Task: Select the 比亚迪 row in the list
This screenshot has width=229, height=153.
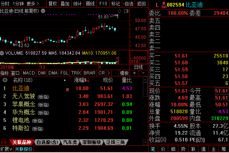Action: point(71,88)
